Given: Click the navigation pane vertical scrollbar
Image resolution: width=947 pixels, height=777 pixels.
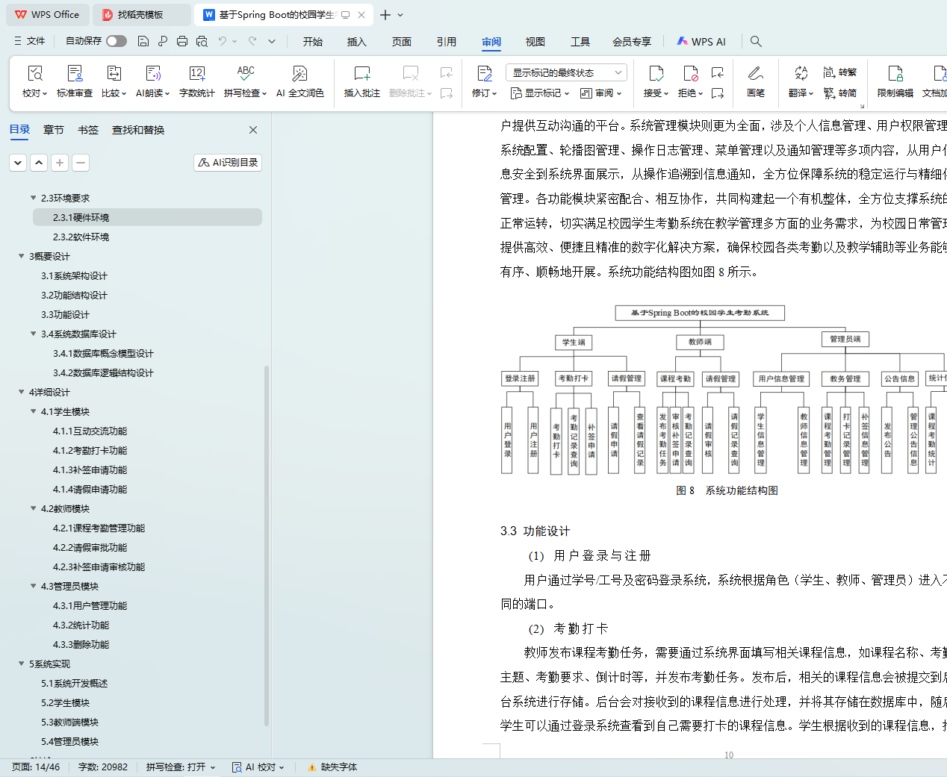Looking at the screenshot, I should point(267,448).
